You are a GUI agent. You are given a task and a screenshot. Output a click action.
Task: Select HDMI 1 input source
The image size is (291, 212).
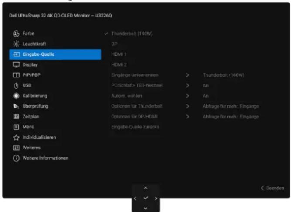(119, 54)
